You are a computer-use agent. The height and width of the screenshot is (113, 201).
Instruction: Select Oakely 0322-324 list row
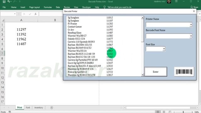click(x=104, y=39)
